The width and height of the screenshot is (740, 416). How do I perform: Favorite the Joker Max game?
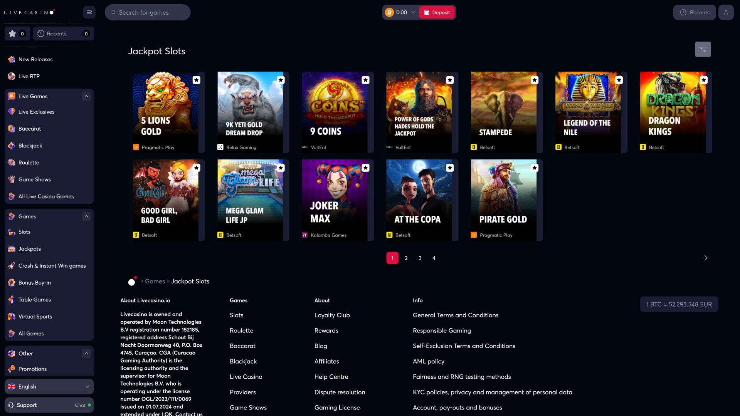(365, 168)
